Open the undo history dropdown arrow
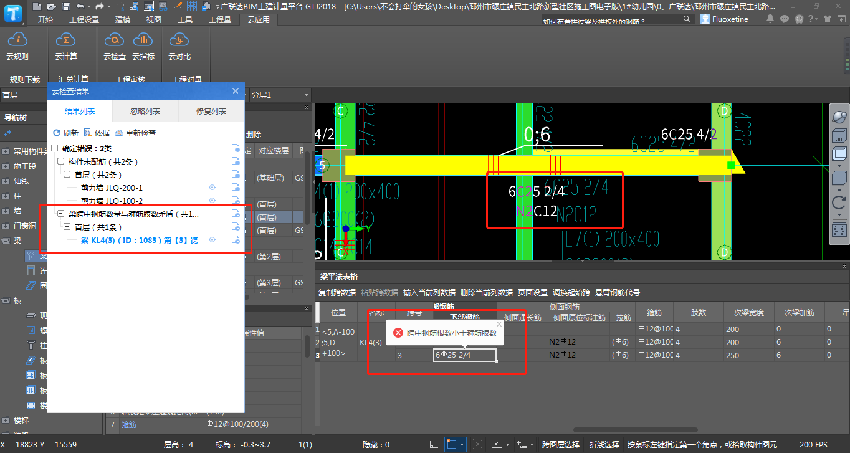Screen dimensions: 850x453 [x=90, y=6]
